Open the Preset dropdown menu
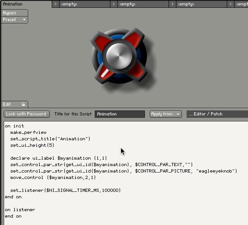248x225 pixels. [14, 20]
